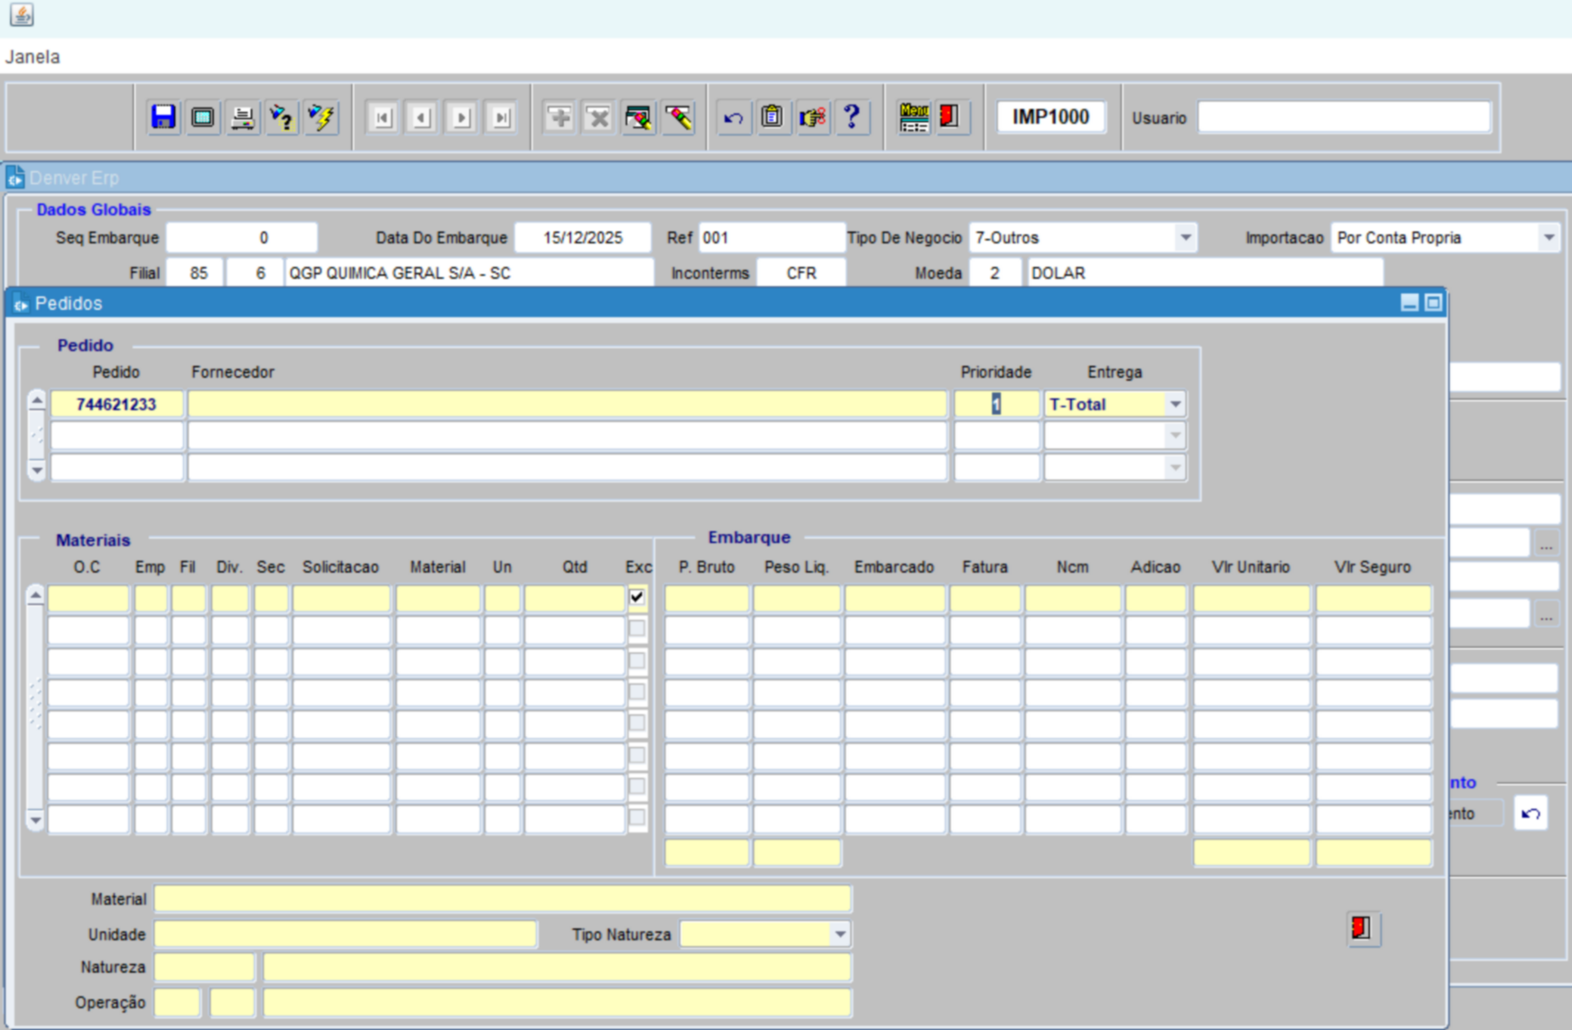Image resolution: width=1572 pixels, height=1030 pixels.
Task: Expand the Tipo De Negocio dropdown
Action: tap(1185, 238)
